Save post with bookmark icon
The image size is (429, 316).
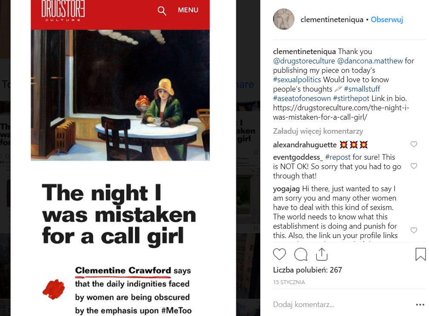tap(420, 254)
